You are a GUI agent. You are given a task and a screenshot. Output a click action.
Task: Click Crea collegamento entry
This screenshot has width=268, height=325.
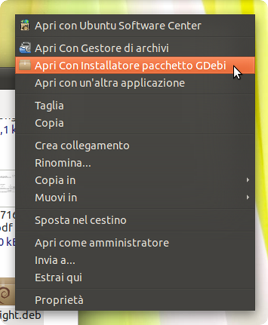(135, 145)
